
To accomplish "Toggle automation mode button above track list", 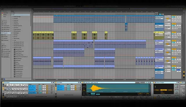I will pyautogui.click(x=160, y=14).
